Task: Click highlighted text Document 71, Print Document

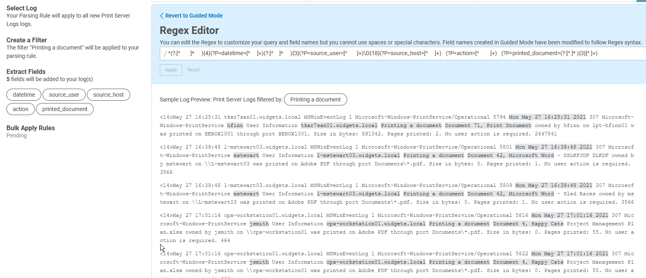Action: click(488, 125)
